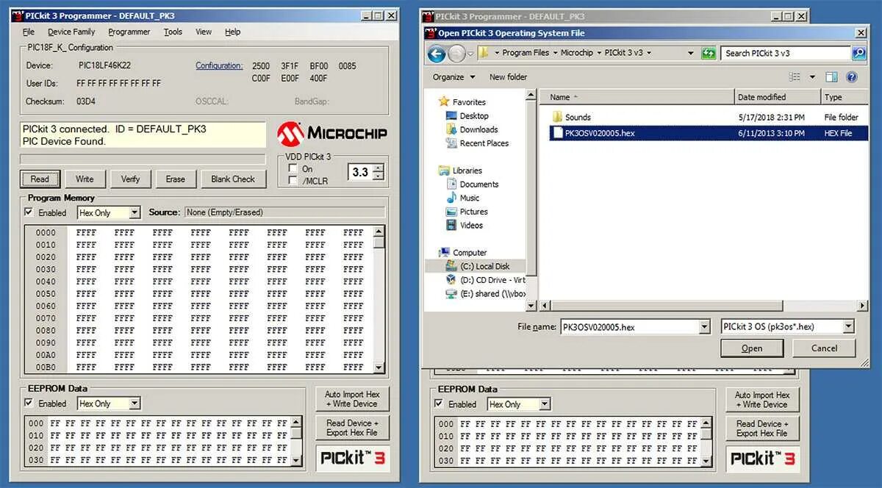Open the Device Family menu
The height and width of the screenshot is (488, 882).
(x=71, y=32)
